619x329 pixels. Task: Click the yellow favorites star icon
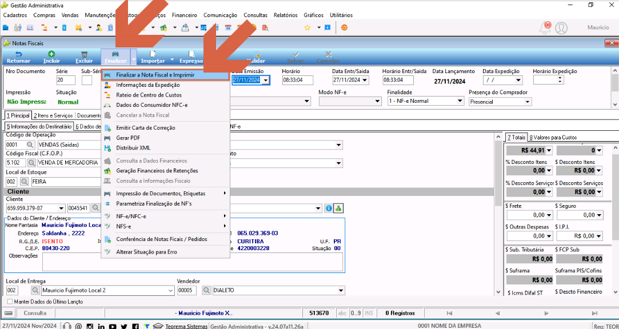(307, 27)
